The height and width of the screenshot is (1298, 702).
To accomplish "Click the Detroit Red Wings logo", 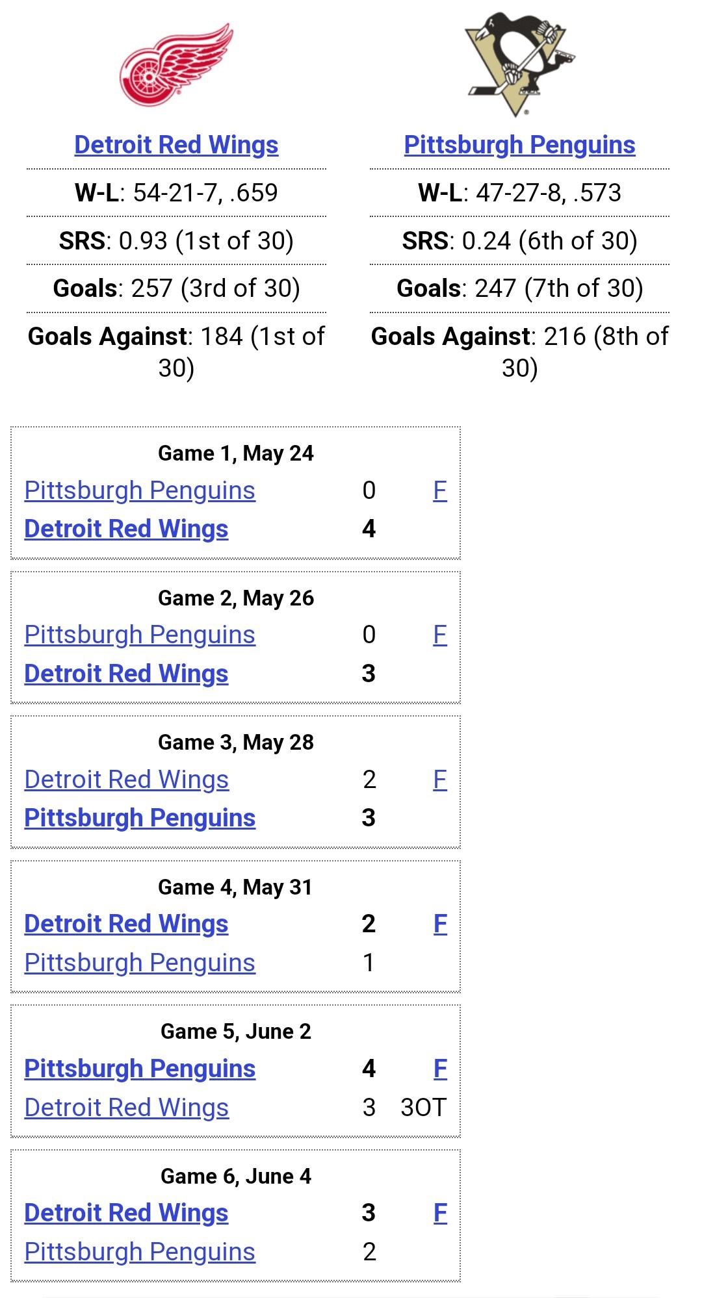I will 176,65.
